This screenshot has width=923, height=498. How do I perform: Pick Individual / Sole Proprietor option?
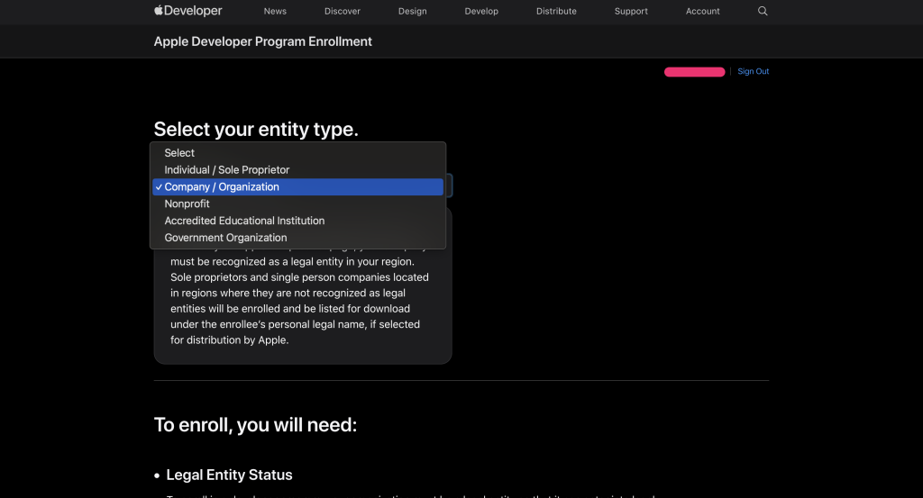pos(297,170)
